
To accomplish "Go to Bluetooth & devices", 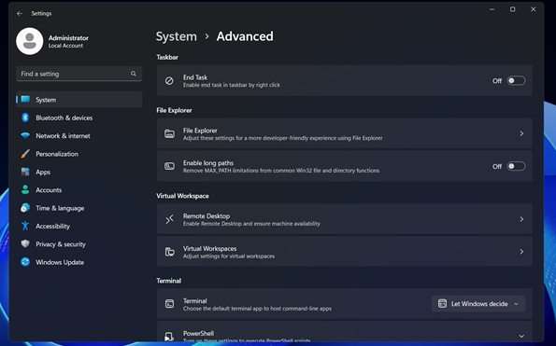I will pos(79,118).
